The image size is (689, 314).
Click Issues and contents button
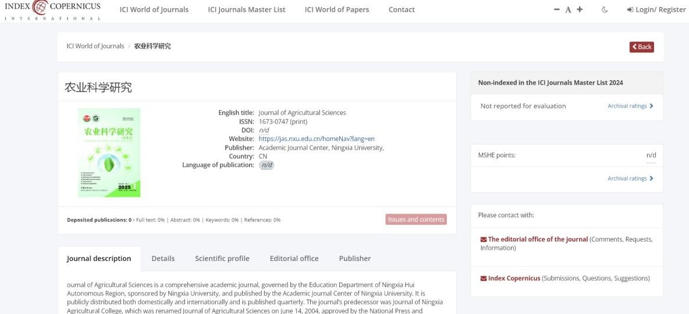415,220
